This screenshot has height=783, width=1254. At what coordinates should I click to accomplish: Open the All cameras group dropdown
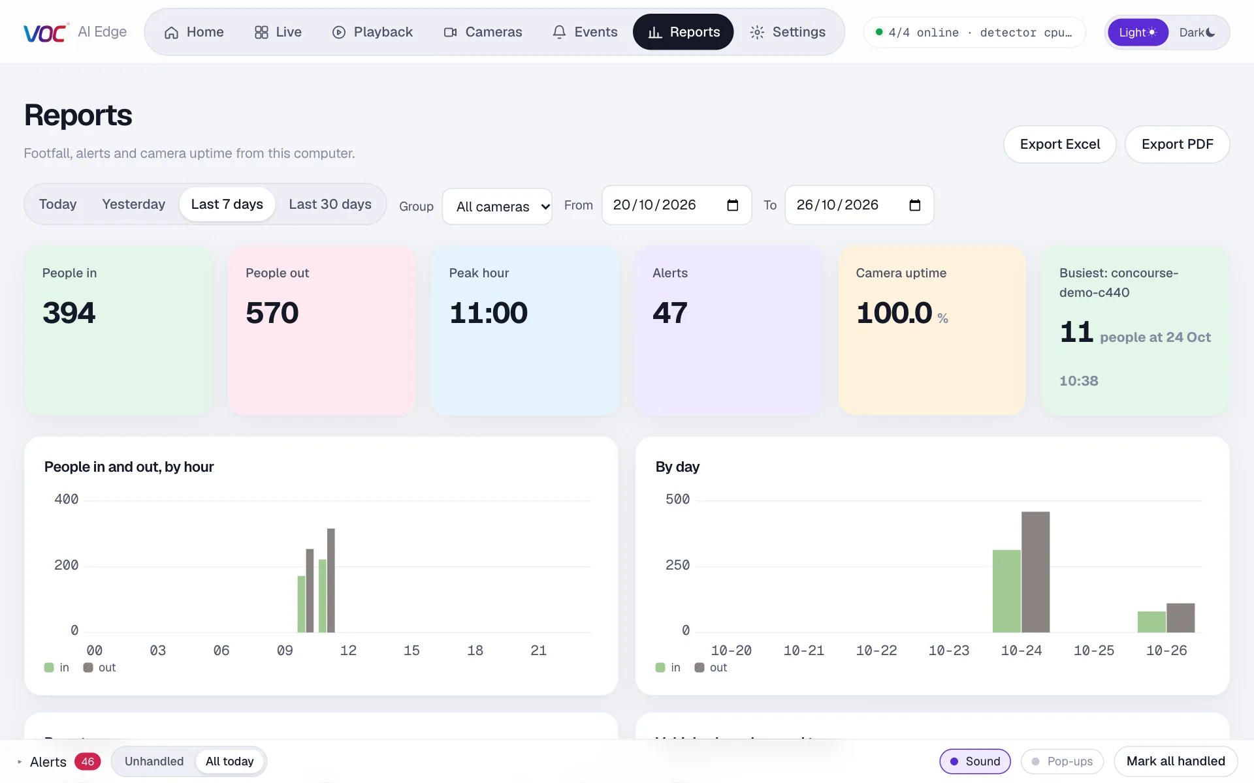[x=497, y=206]
